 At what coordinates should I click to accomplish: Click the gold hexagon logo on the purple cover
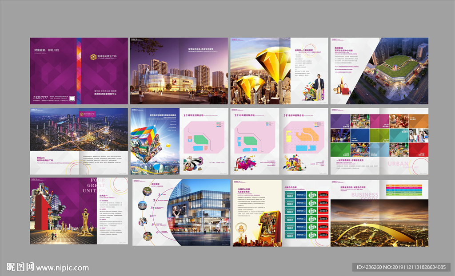click(93, 57)
